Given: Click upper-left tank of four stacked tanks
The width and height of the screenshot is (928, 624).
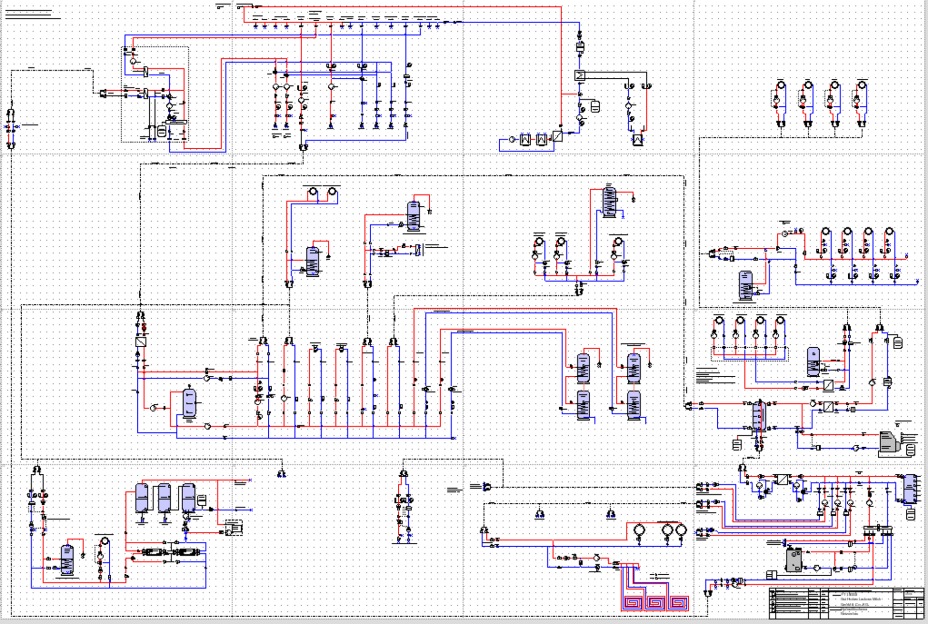Looking at the screenshot, I should click(583, 368).
